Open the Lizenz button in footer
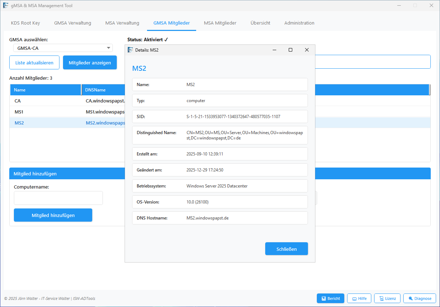Image resolution: width=440 pixels, height=307 pixels. tap(387, 298)
